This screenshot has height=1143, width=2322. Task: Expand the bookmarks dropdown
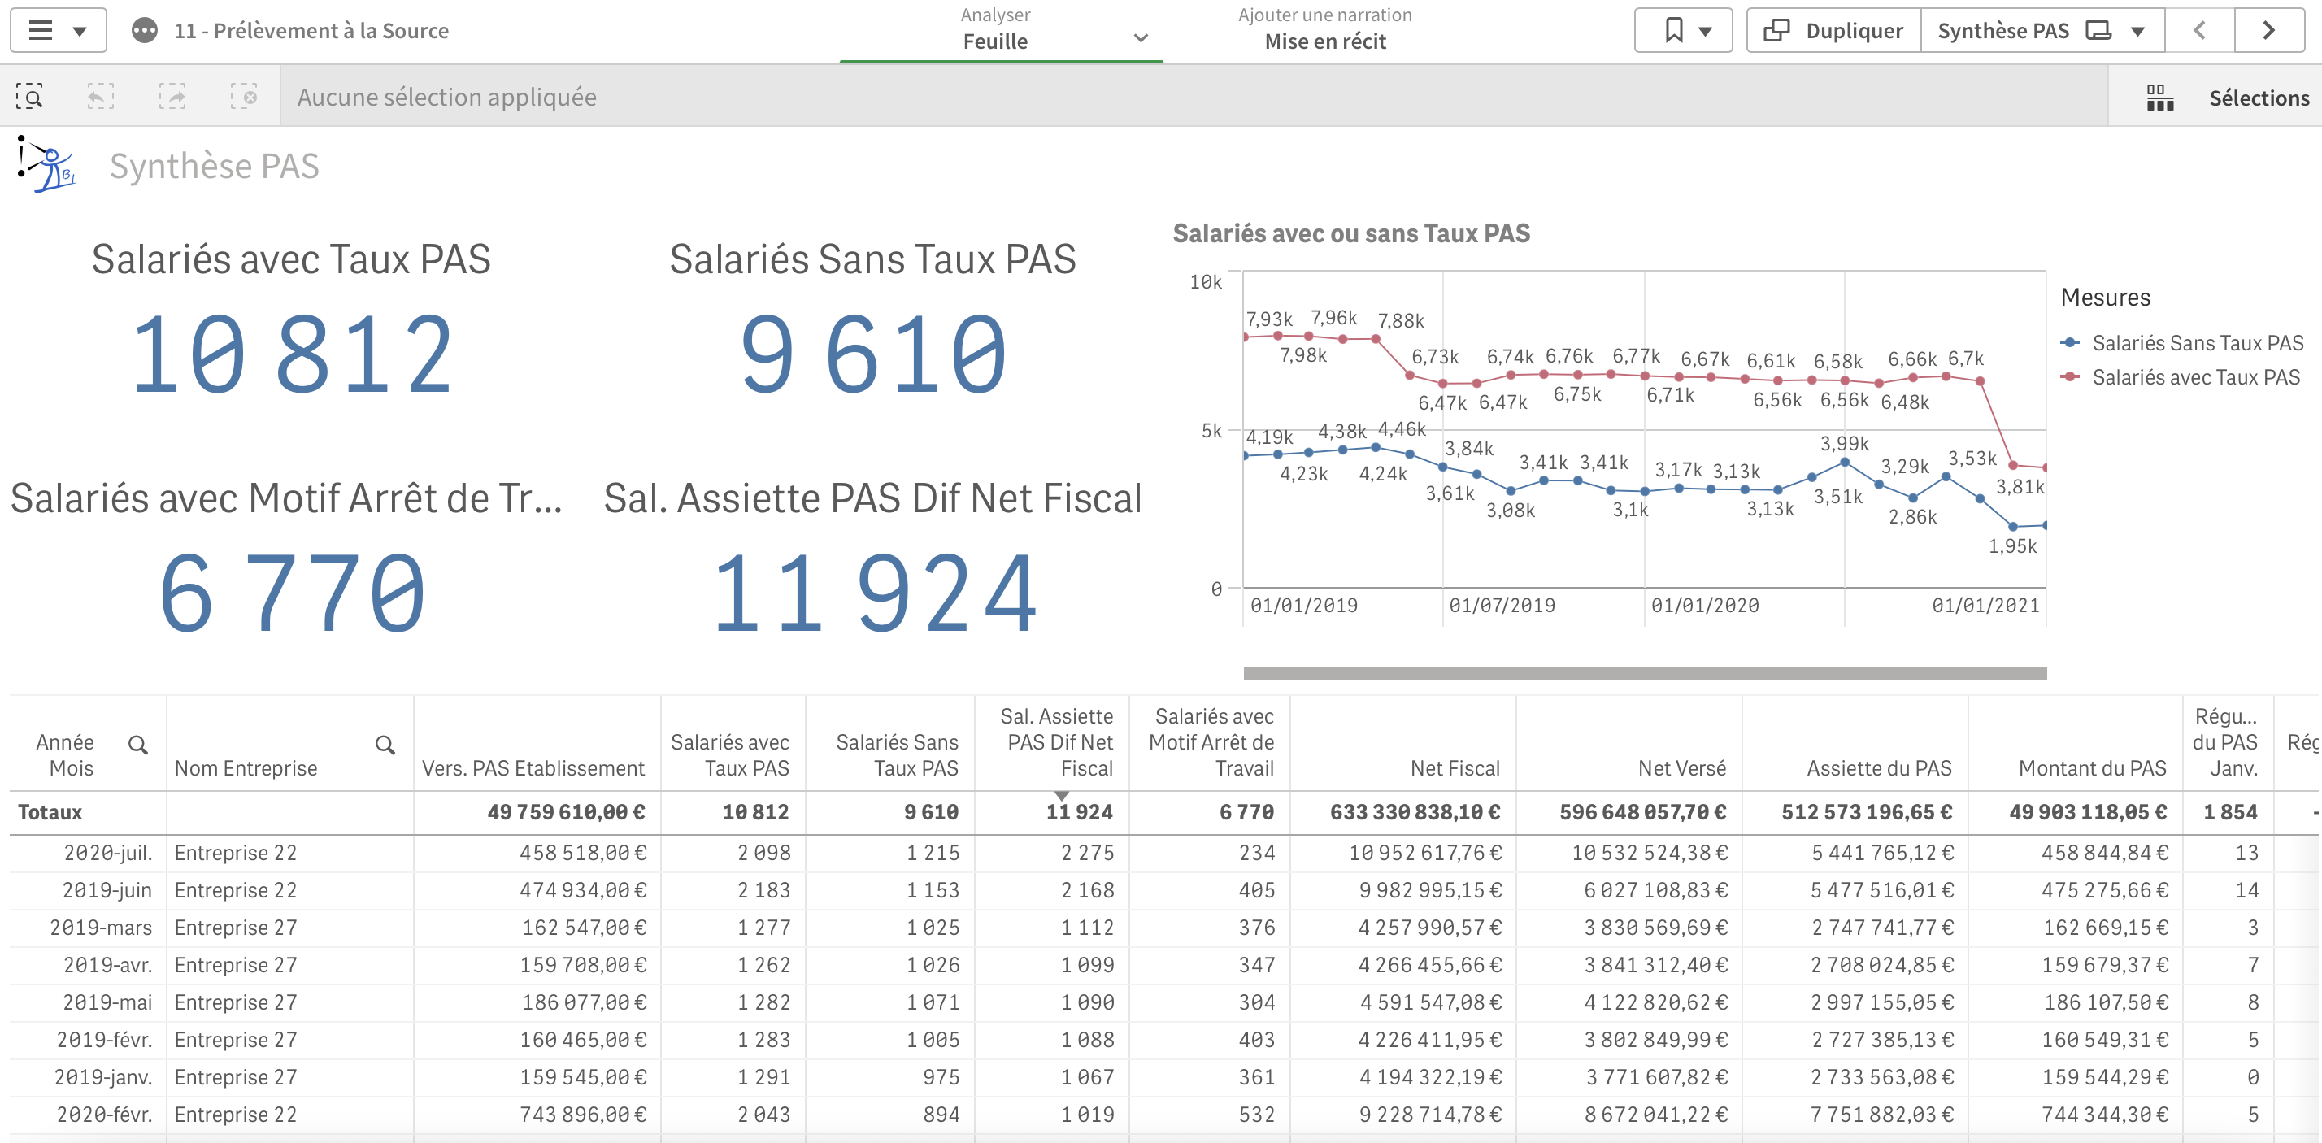[1683, 31]
